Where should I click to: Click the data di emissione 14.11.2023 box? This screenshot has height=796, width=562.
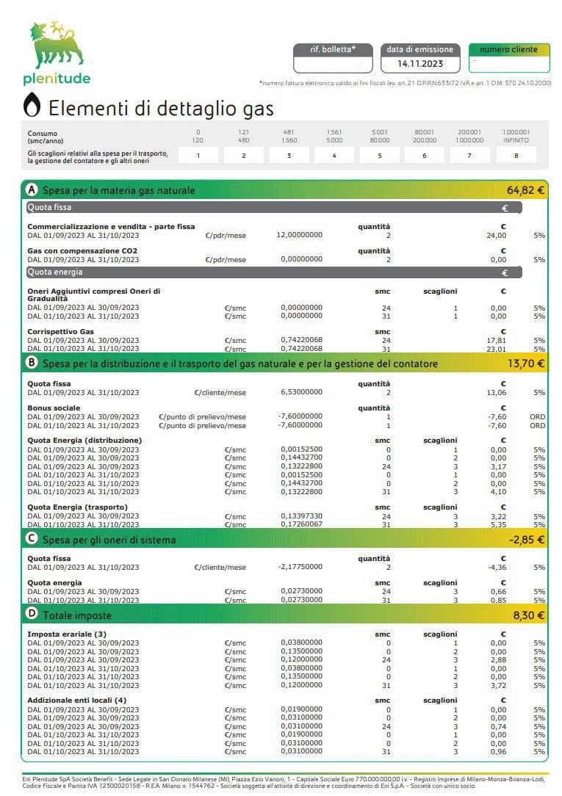[420, 58]
